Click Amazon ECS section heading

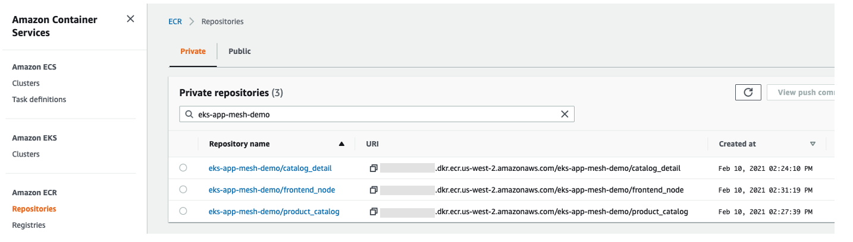coord(34,67)
